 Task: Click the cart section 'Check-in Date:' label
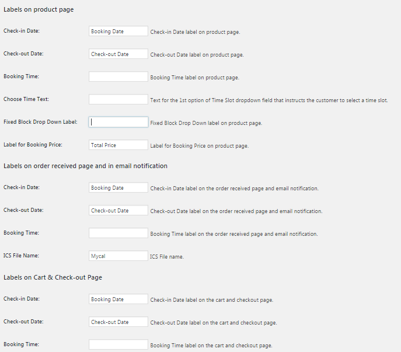point(22,299)
